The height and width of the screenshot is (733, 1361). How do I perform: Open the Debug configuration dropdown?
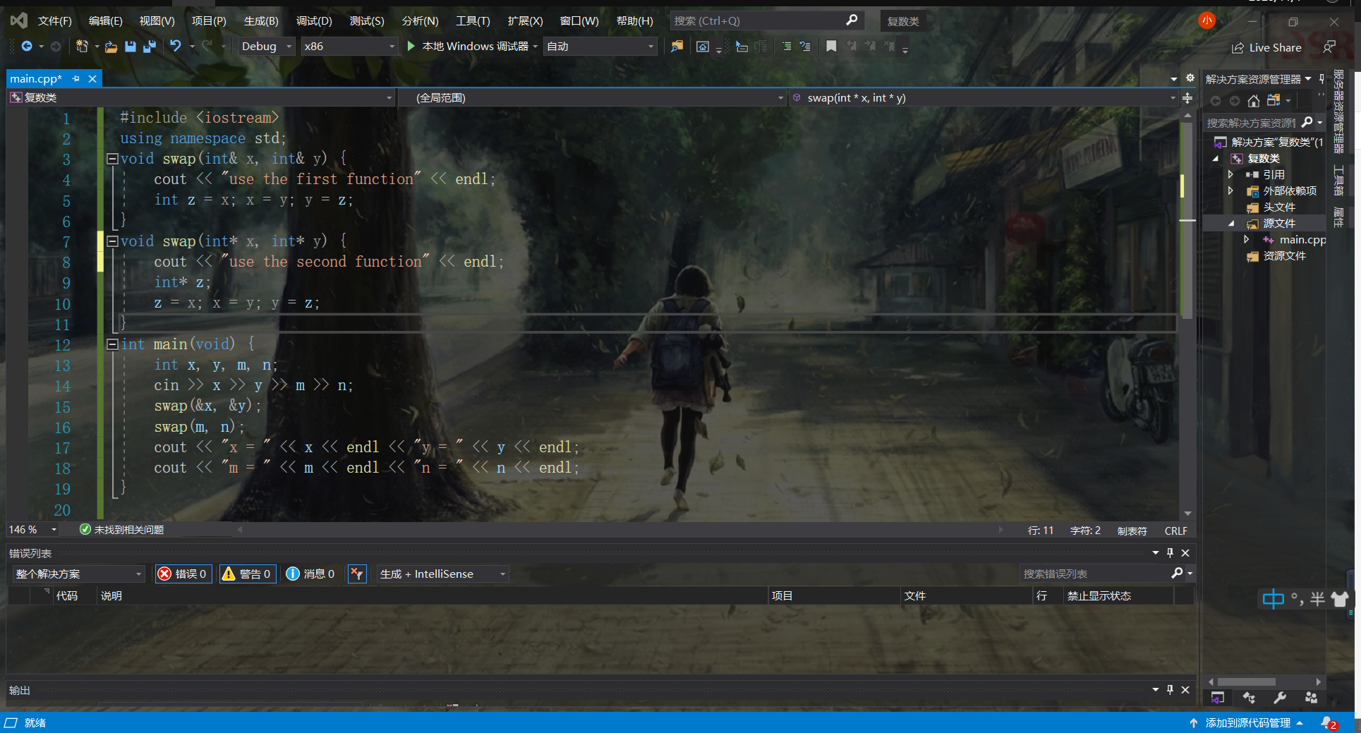pos(266,47)
